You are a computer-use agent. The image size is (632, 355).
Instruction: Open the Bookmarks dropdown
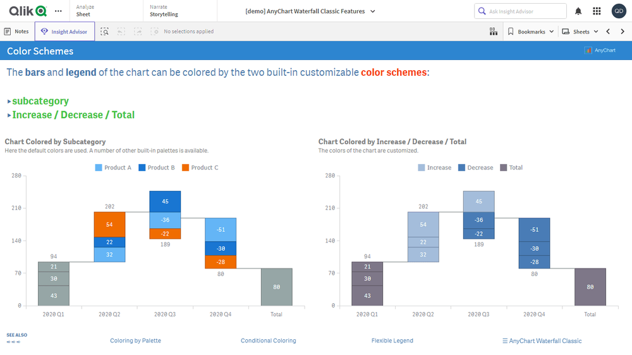pos(531,32)
